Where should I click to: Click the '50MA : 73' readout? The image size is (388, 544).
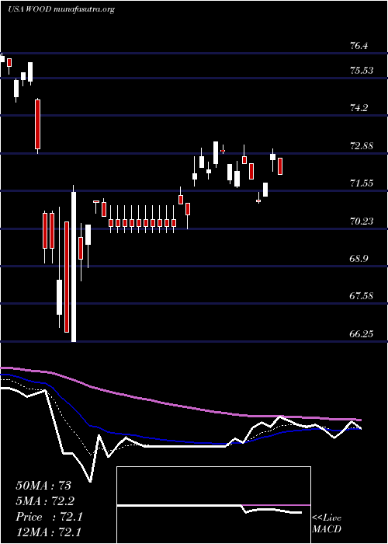43,486
